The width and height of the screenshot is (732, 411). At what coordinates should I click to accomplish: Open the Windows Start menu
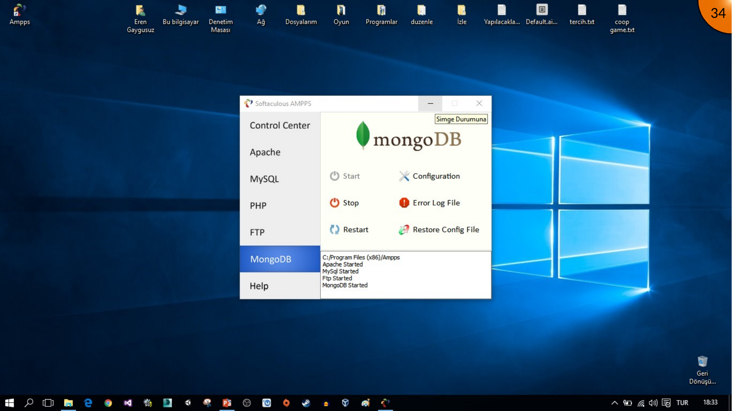[x=10, y=403]
